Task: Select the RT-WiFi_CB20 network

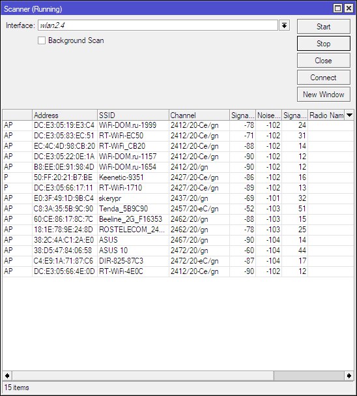Action: [x=178, y=146]
